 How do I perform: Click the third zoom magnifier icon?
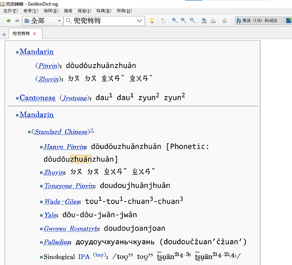[x=192, y=21]
